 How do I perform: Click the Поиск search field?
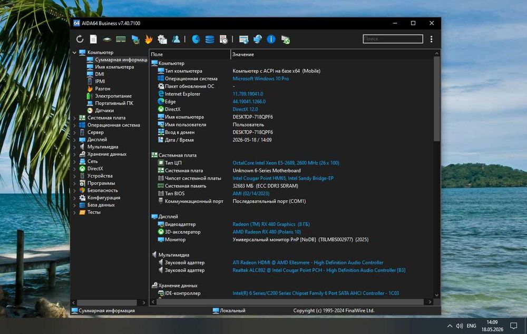393,39
